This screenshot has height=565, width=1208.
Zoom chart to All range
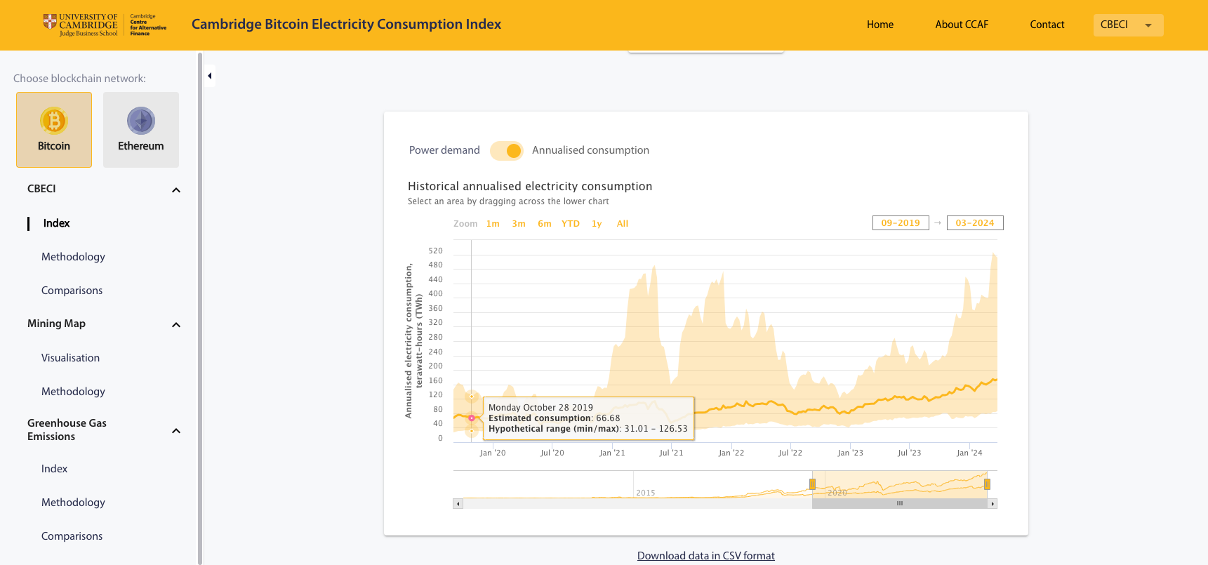(623, 224)
